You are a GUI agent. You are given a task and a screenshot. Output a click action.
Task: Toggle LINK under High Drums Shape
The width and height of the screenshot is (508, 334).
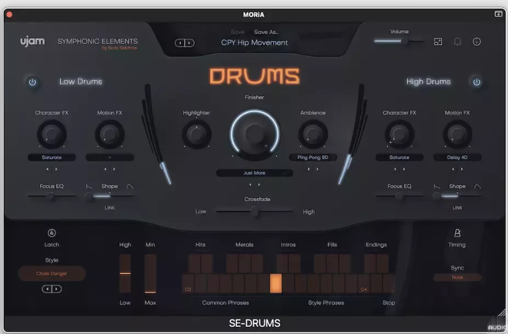tap(457, 208)
